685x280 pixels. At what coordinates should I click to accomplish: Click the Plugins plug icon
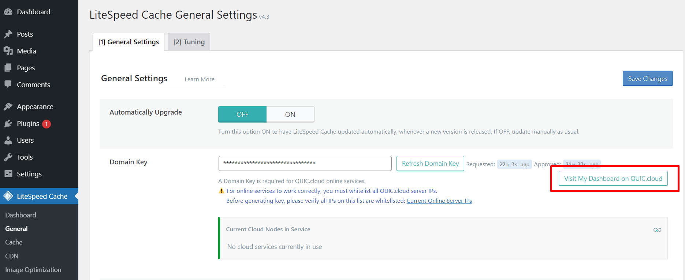(8, 123)
